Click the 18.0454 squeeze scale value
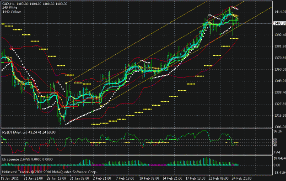This screenshot has height=181, width=286. point(280,158)
